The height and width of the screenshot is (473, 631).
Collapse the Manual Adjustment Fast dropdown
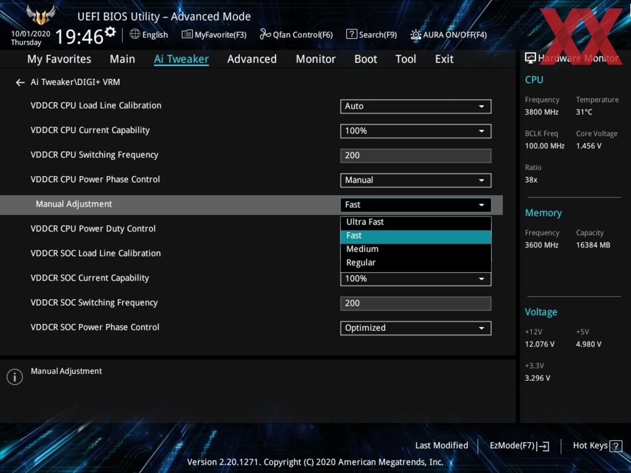coord(416,205)
